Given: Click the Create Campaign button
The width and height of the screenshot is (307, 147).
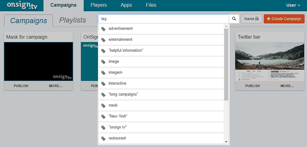Looking at the screenshot, I should coord(284,19).
